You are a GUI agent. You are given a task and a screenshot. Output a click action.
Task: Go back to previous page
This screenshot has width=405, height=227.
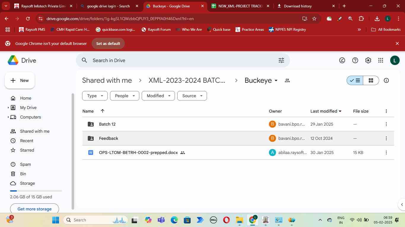(7, 19)
